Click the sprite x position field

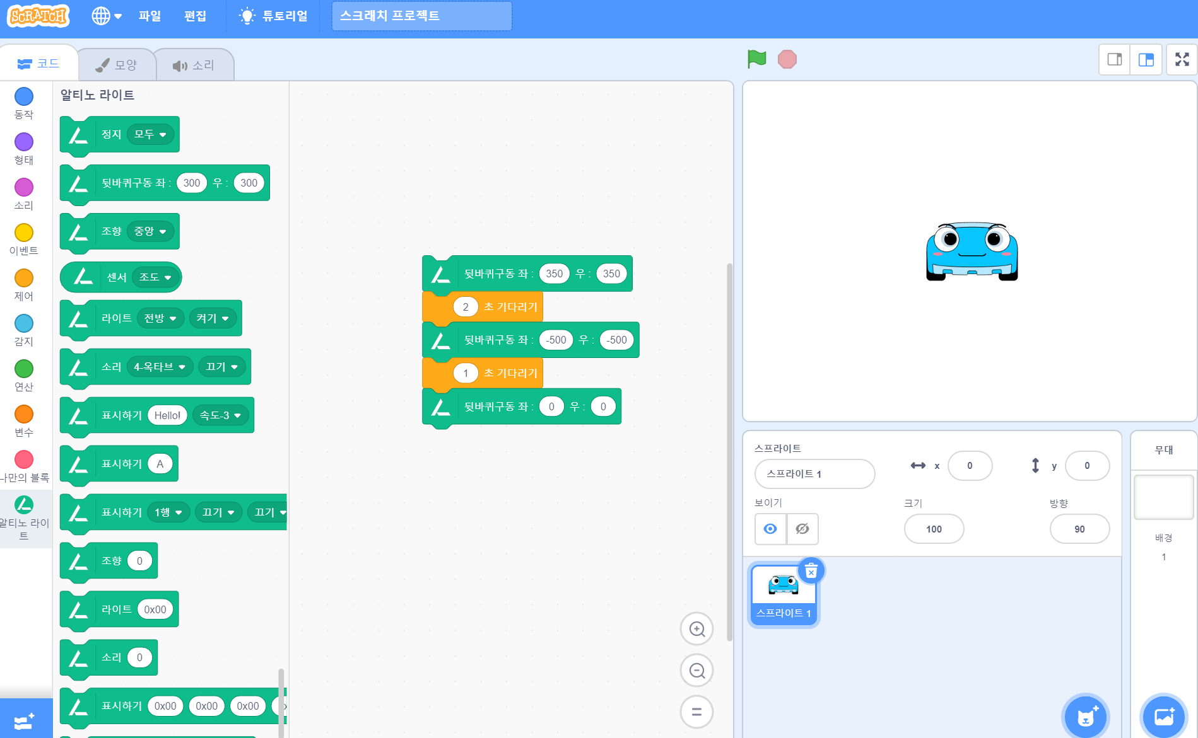coord(970,466)
